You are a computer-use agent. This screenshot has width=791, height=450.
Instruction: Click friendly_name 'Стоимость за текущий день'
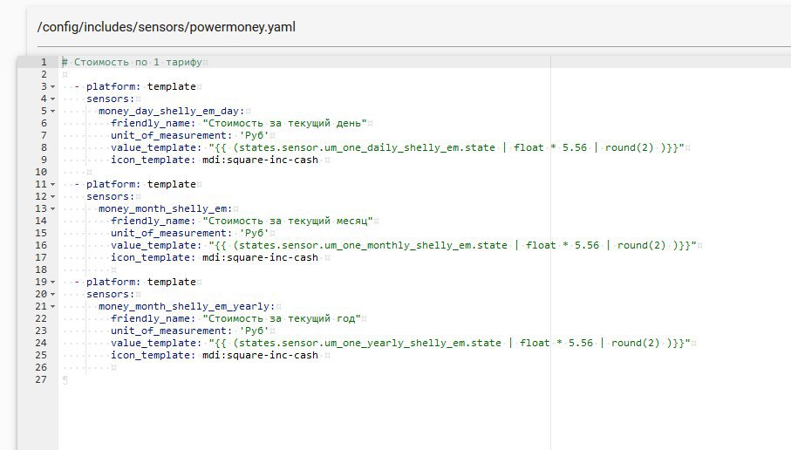pos(239,123)
